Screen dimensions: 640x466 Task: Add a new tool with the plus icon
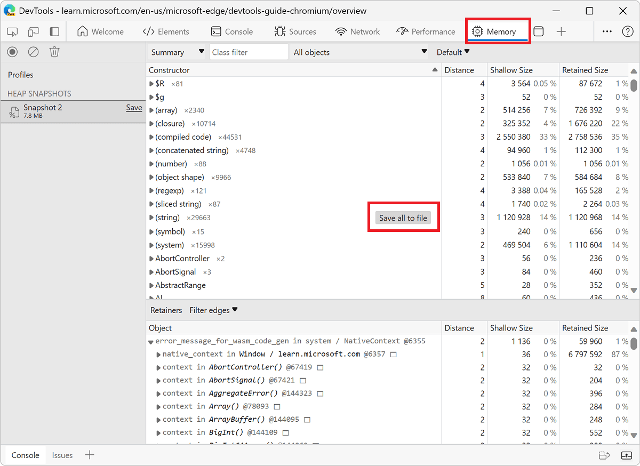[x=561, y=31]
